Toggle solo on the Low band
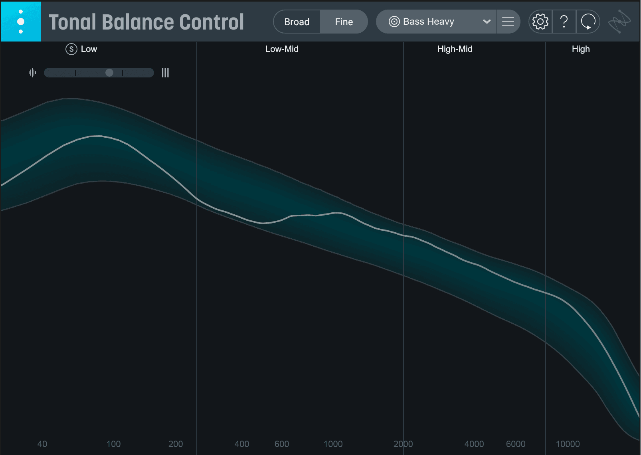 tap(71, 49)
